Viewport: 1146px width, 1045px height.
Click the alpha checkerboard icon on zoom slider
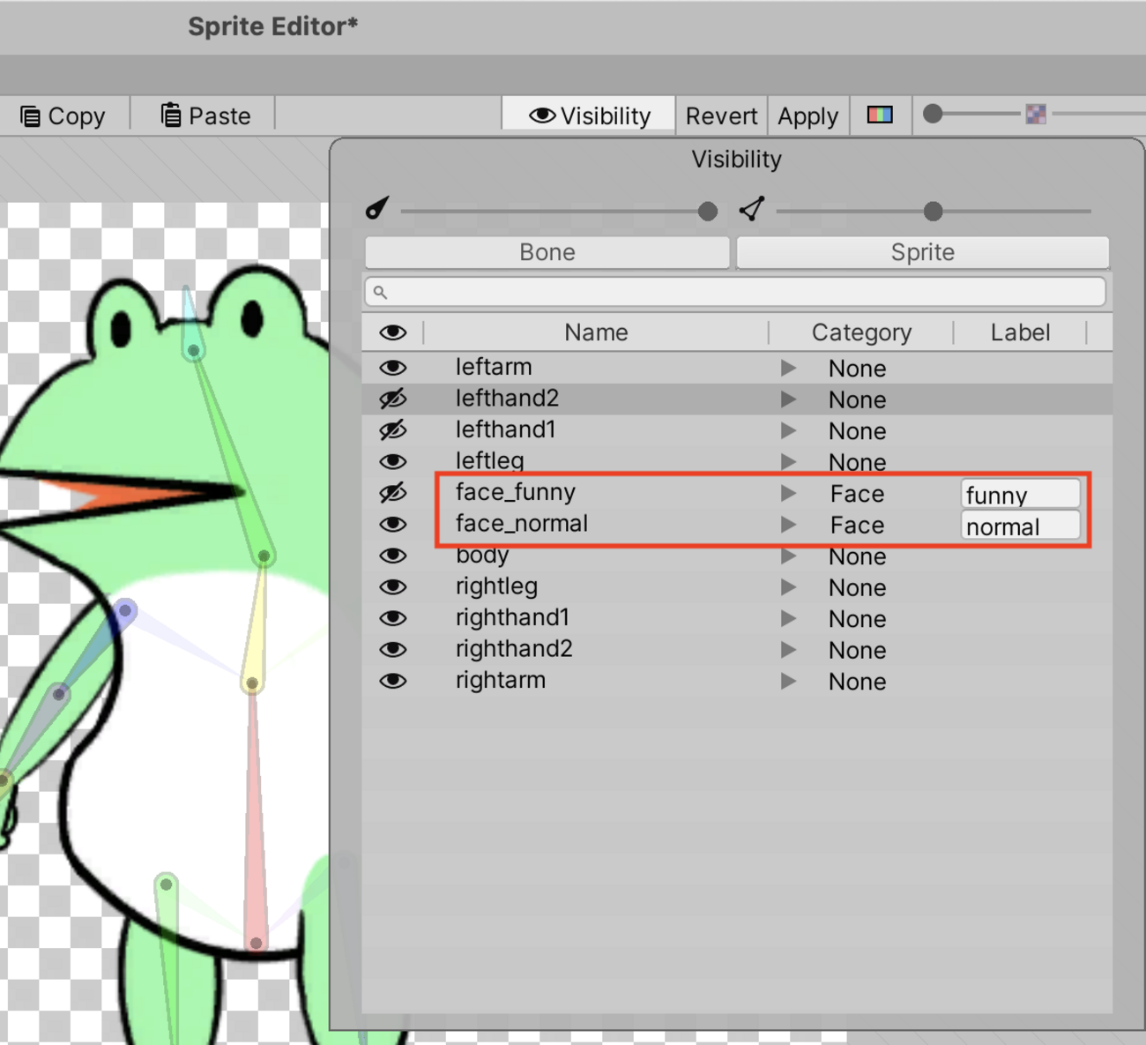(x=1036, y=114)
